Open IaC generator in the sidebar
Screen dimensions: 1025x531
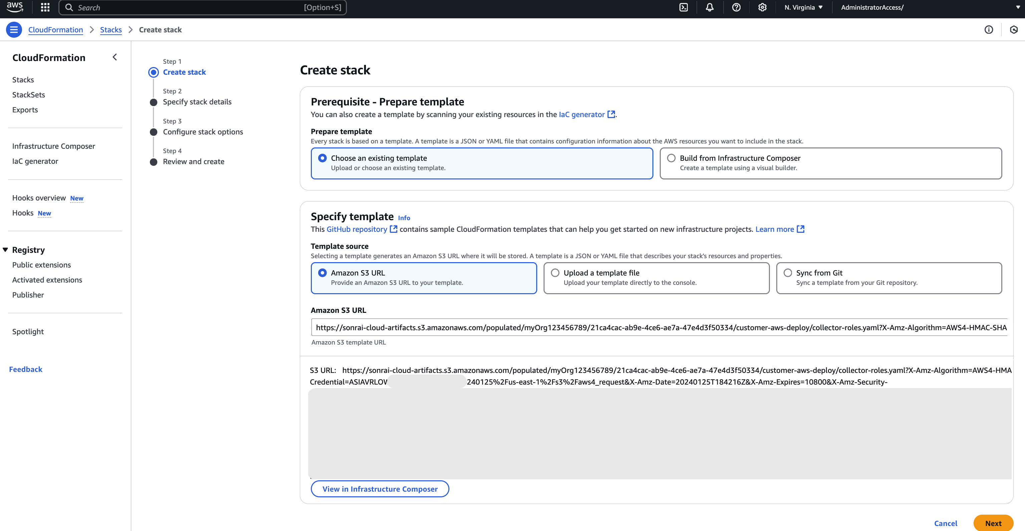coord(35,161)
